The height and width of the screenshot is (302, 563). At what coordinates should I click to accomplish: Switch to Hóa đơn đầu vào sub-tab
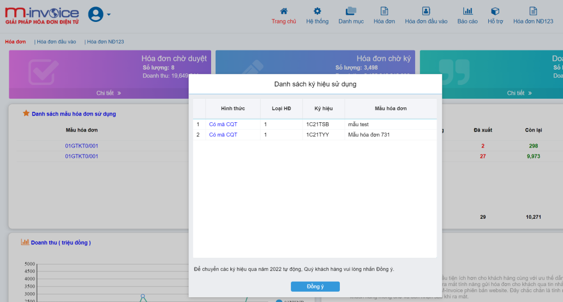click(x=56, y=42)
